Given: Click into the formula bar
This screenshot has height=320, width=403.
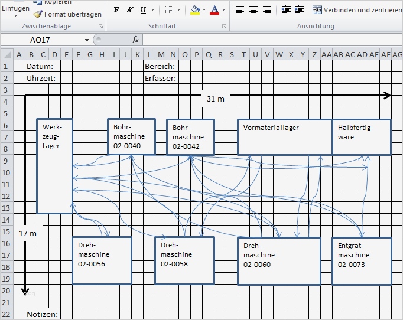Looking at the screenshot, I should click(272, 40).
